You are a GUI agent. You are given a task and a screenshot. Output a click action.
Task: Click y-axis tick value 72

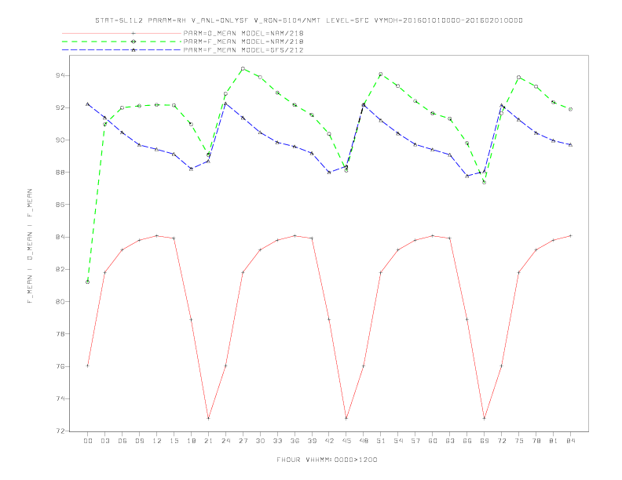pos(60,431)
